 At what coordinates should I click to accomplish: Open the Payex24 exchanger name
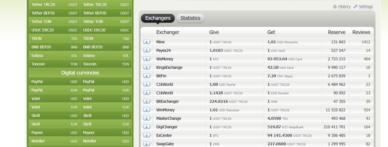pos(163,50)
